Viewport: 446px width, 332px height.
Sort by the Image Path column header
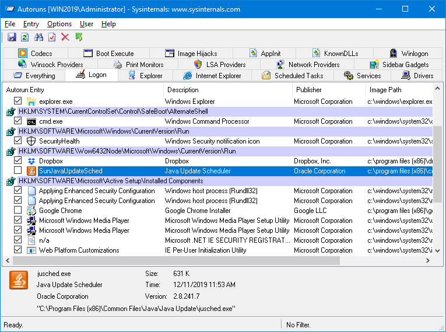pos(399,90)
